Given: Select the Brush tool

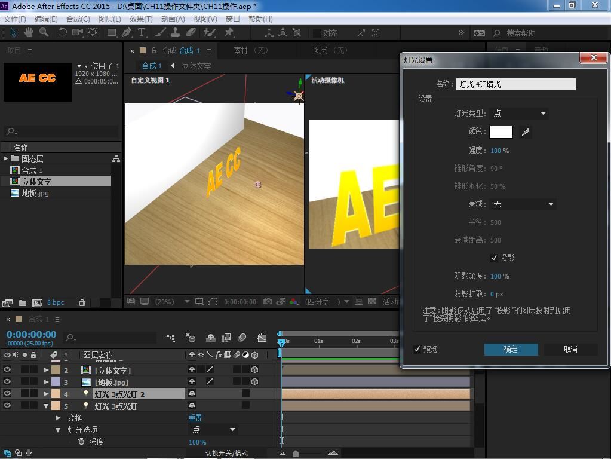Looking at the screenshot, I should tap(161, 33).
